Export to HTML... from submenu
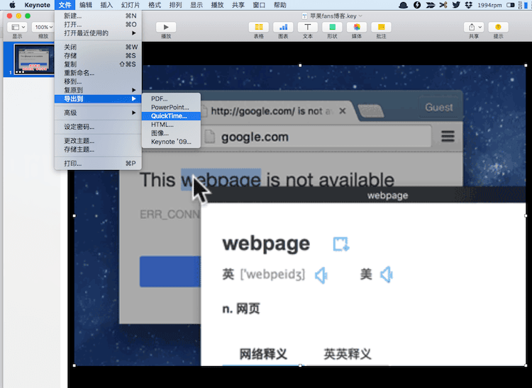The height and width of the screenshot is (388, 532). 172,125
